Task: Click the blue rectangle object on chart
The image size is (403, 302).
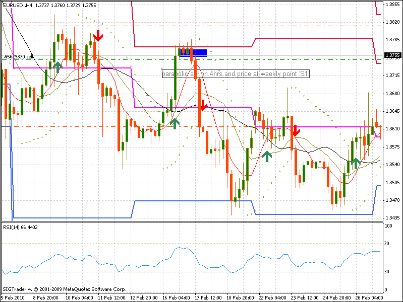Action: pyautogui.click(x=193, y=52)
